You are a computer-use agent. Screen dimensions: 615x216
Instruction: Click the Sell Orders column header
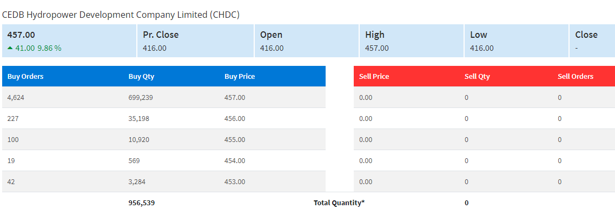[x=576, y=76]
